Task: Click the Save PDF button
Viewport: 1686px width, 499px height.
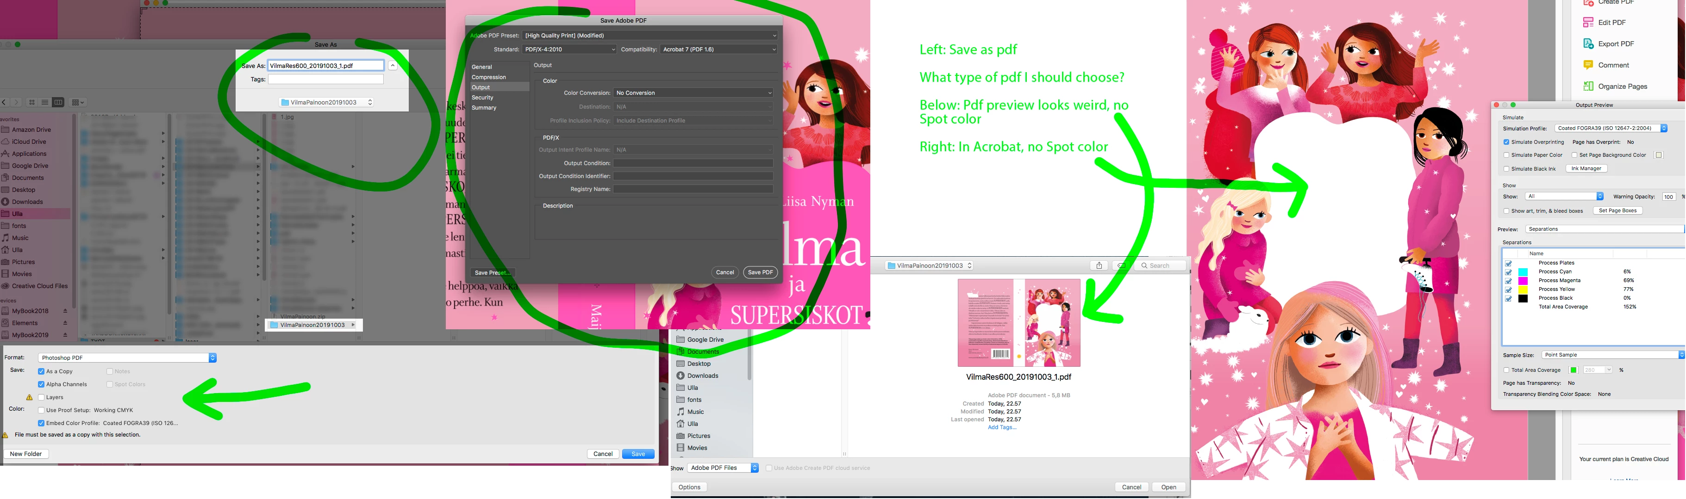Action: click(x=760, y=272)
